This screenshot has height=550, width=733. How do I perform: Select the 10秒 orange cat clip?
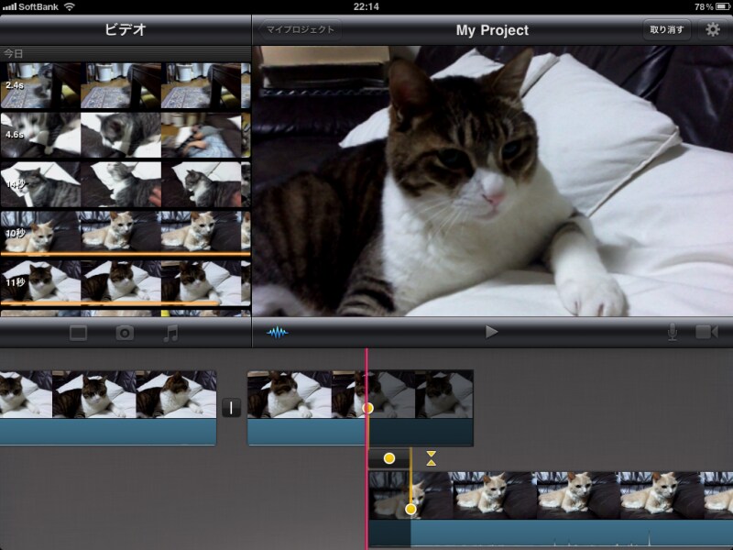click(x=125, y=232)
